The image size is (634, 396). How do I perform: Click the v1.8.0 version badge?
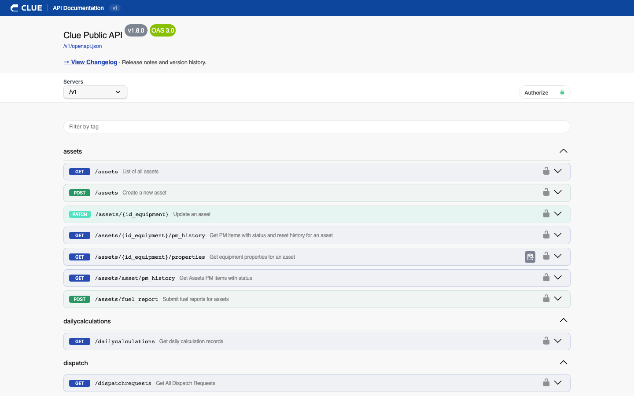pos(136,30)
